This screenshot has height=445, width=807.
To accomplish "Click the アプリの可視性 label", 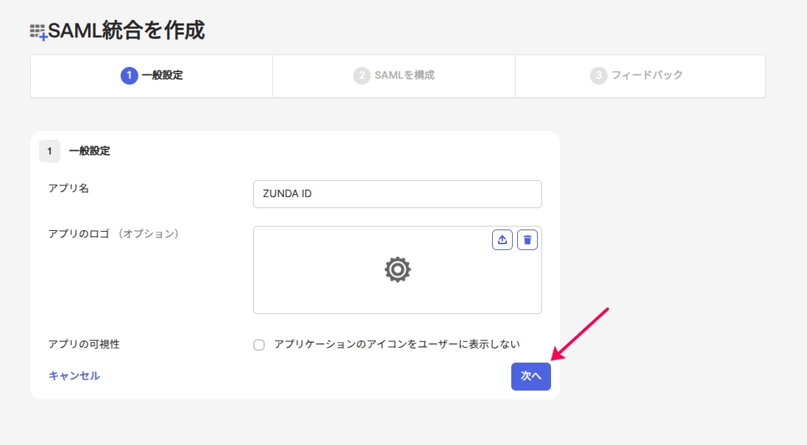I will pos(84,344).
